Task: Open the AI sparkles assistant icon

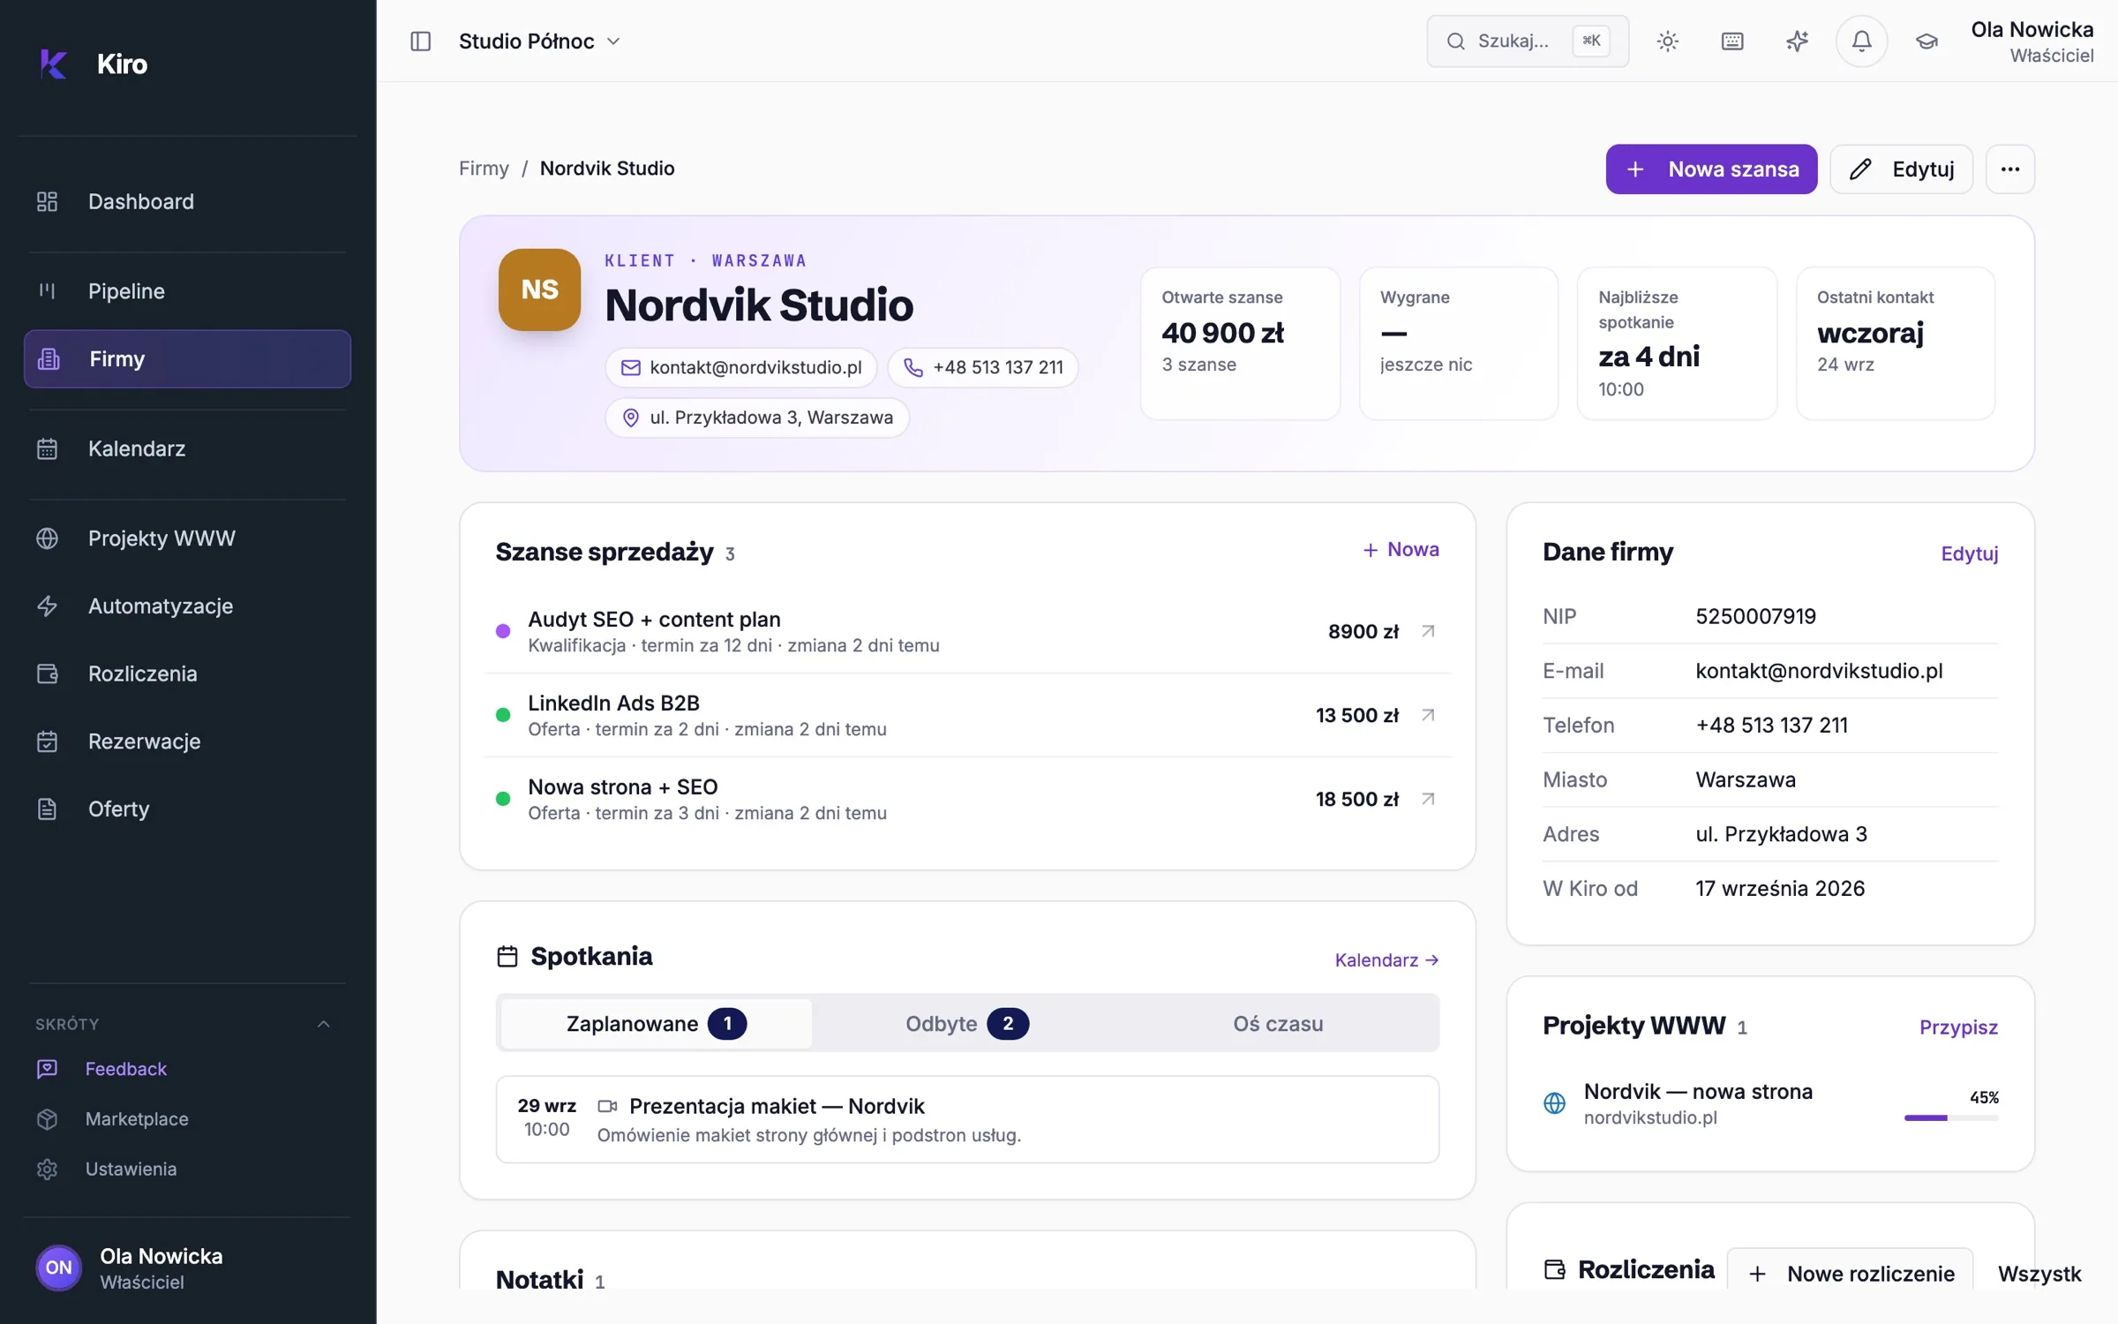Action: coord(1797,41)
